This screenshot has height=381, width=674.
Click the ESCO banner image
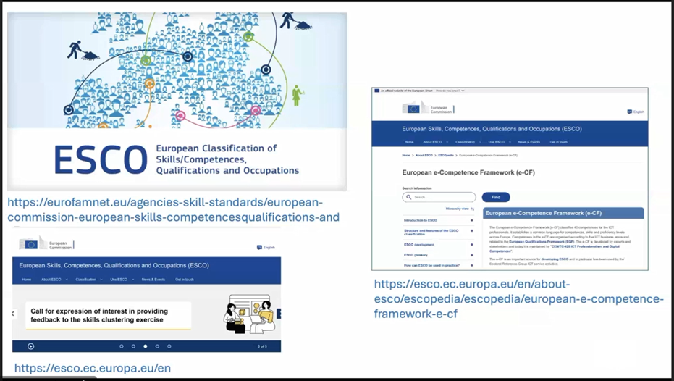(x=177, y=101)
